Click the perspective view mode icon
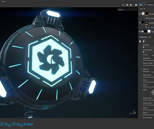154x129 pixels. click(x=123, y=5)
